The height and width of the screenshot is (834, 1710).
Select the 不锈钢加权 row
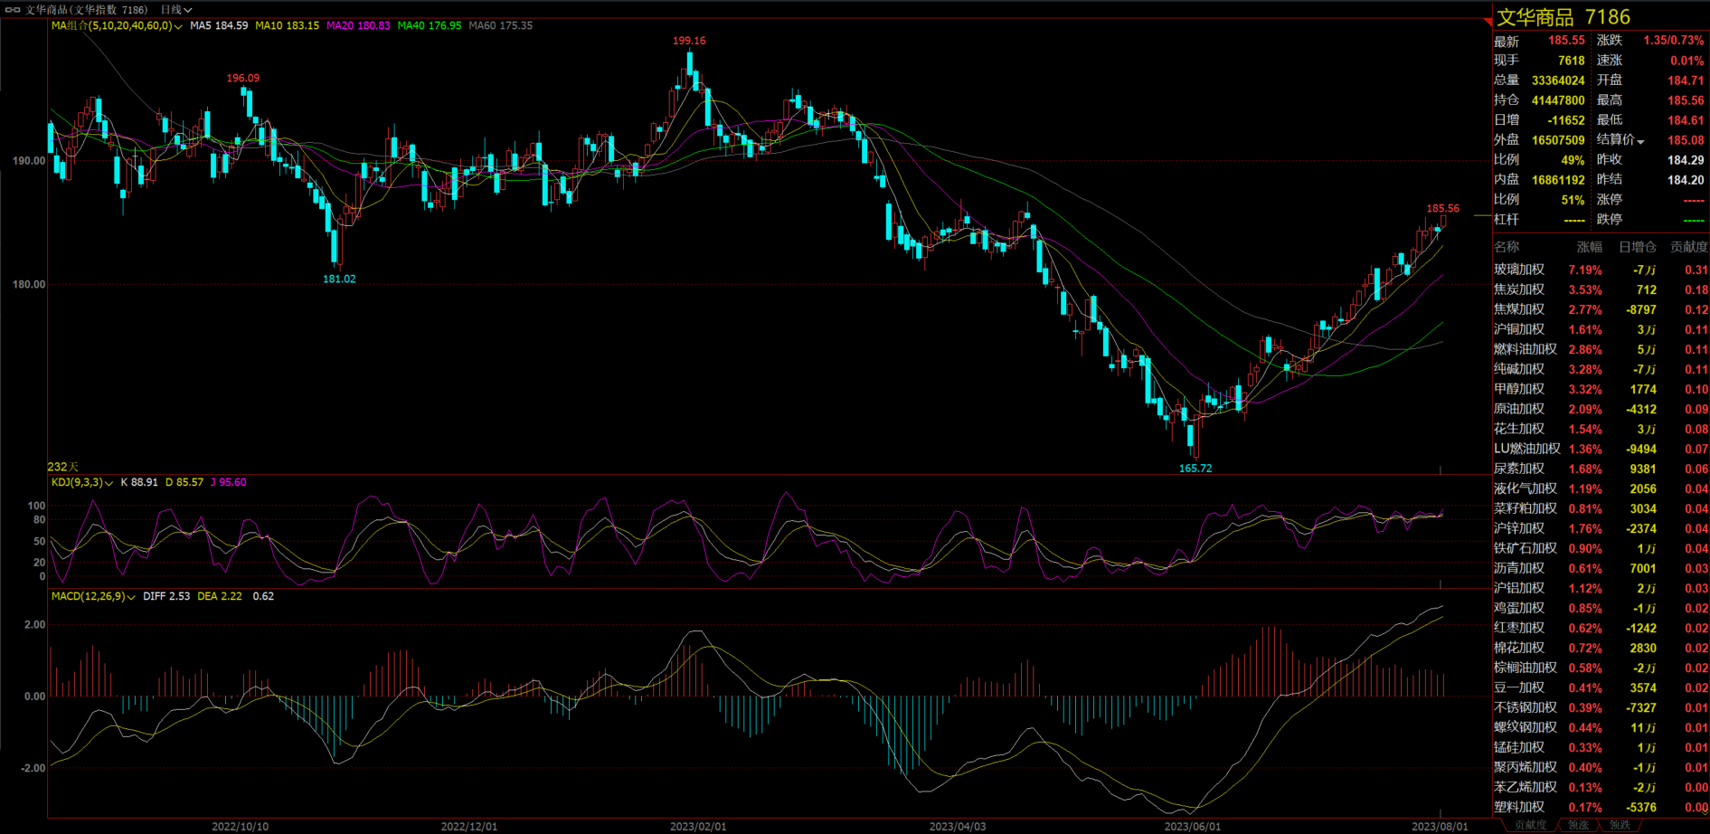point(1601,708)
